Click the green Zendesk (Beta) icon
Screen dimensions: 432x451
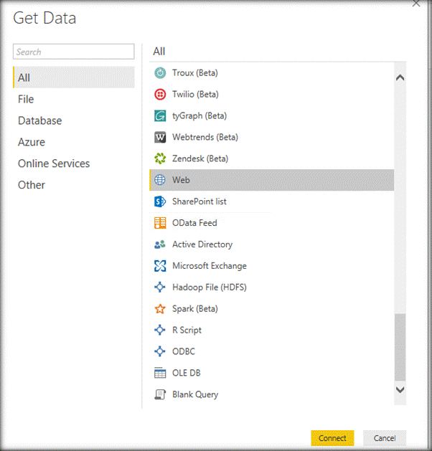160,158
